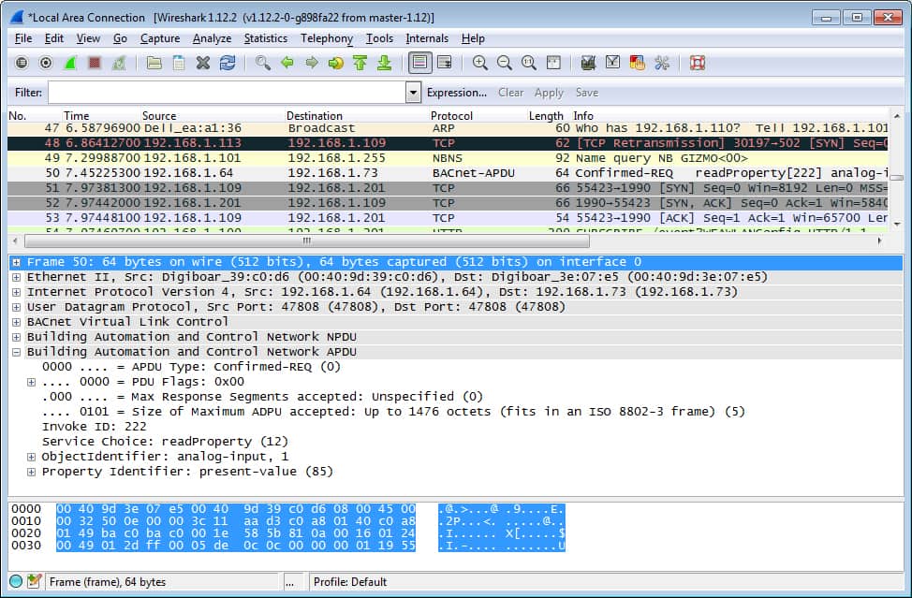Apply the current display filter
912x598 pixels.
(549, 92)
